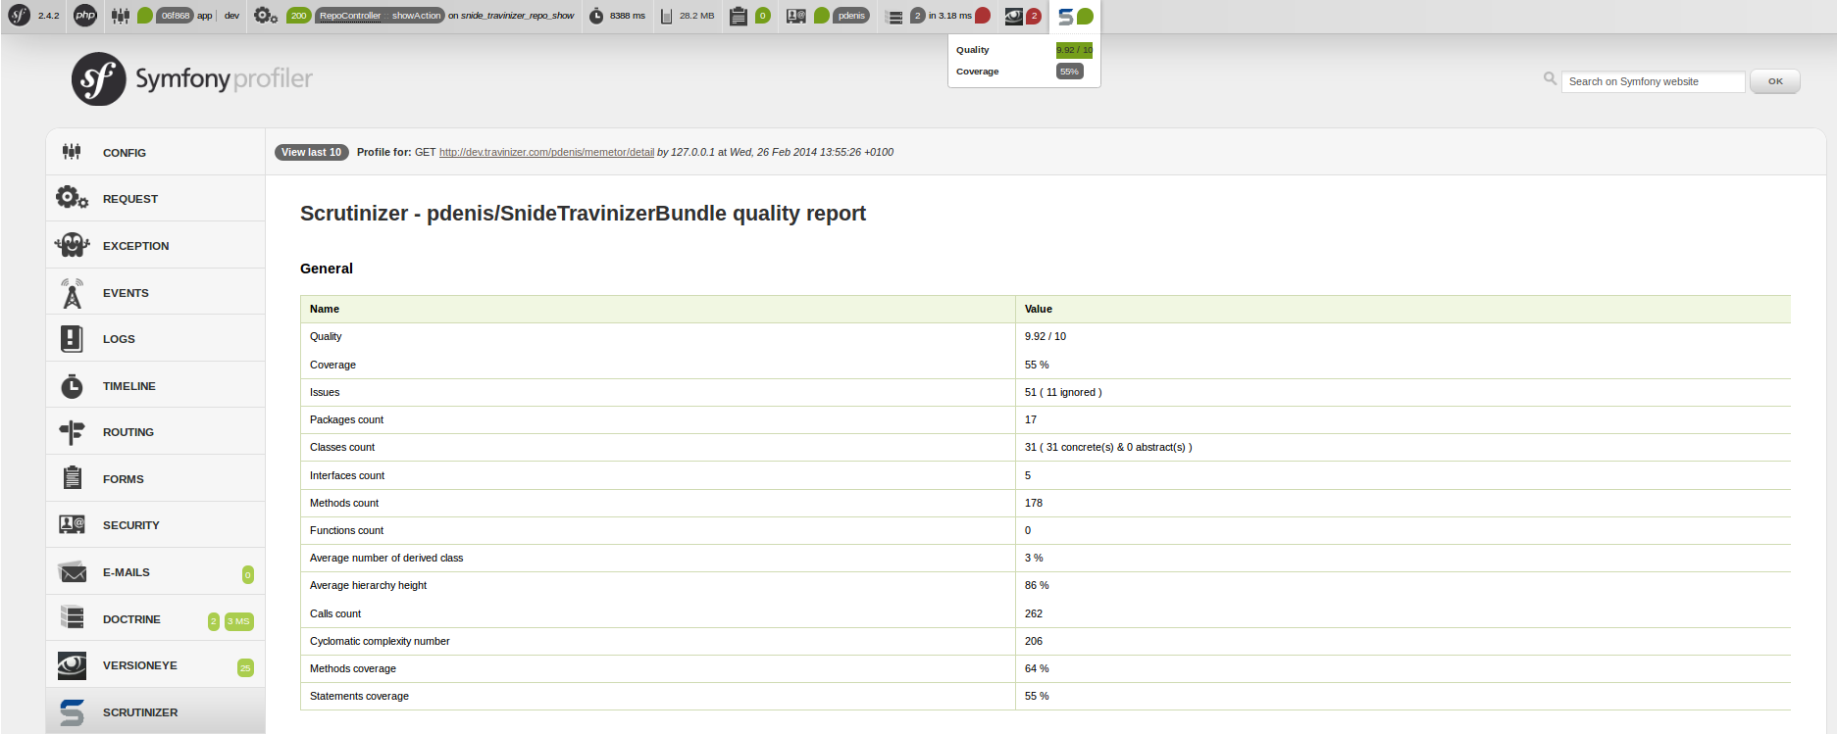Click the 06f868 token badge
This screenshot has height=734, width=1837.
pyautogui.click(x=176, y=16)
